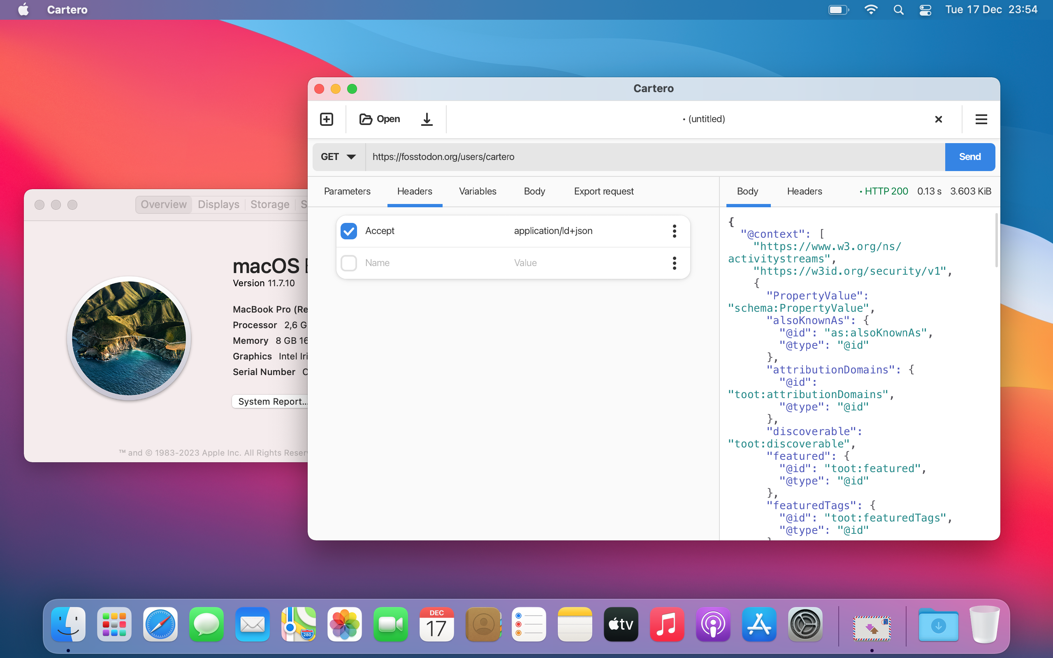Select the request Headers tab
Screen dimensions: 1053x658
[415, 192]
